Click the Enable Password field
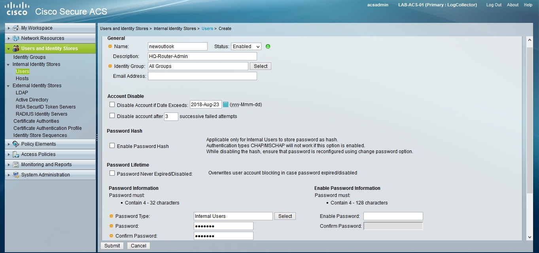Viewport: 539px width, 253px height. [393, 216]
